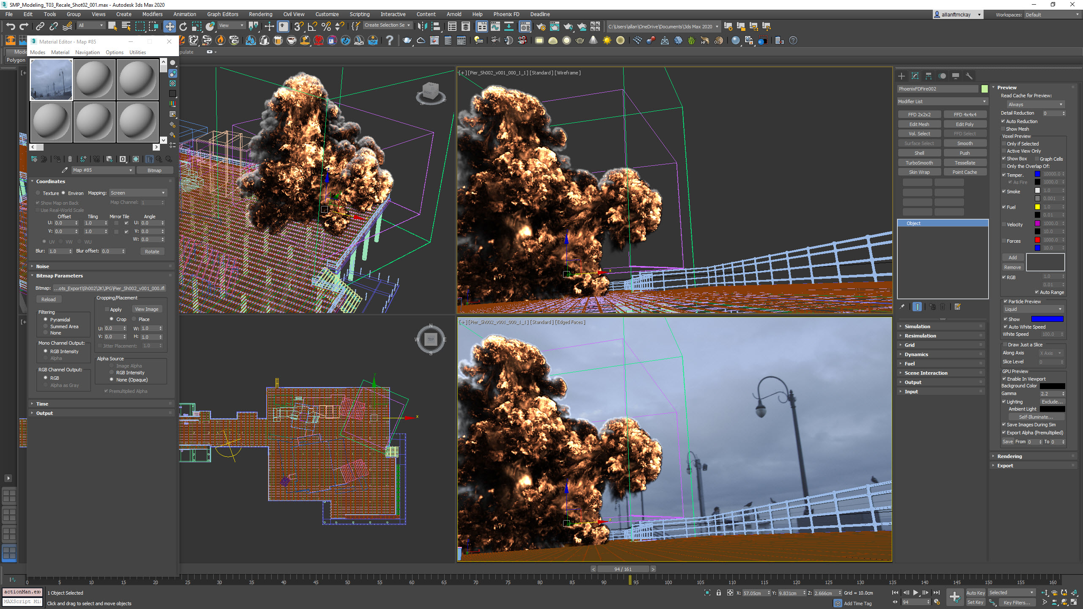Apply the TurboSmooth modifier button

click(x=919, y=163)
